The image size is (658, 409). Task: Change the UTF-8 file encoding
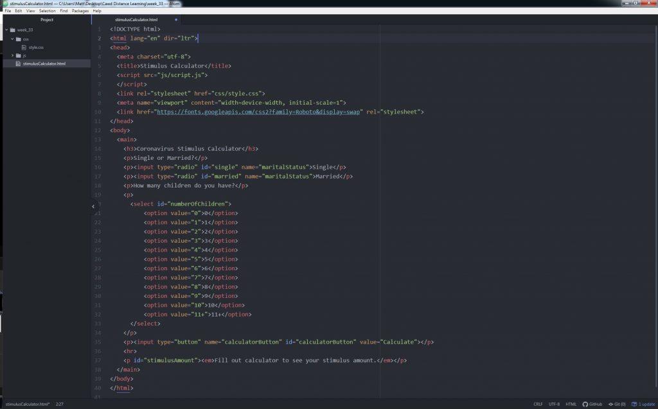point(554,405)
